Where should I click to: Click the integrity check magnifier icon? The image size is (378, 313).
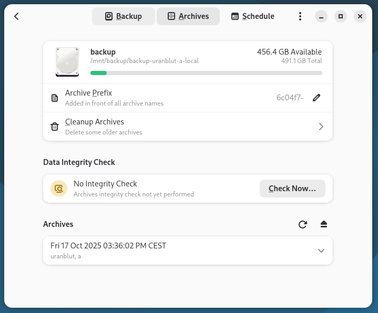[x=59, y=189]
